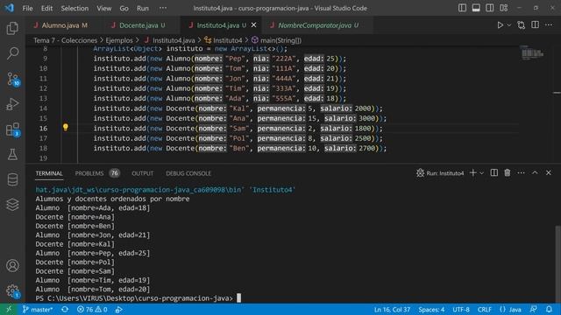The height and width of the screenshot is (315, 561).
Task: Select Java language mode in status bar
Action: tap(510, 309)
